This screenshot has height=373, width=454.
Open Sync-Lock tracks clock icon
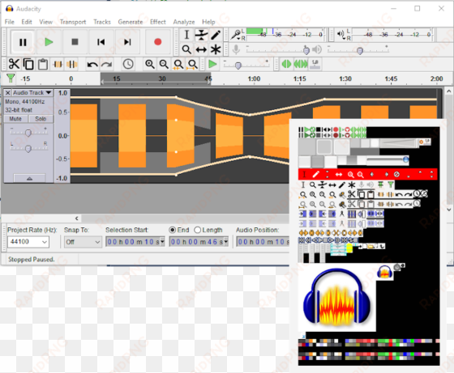128,64
